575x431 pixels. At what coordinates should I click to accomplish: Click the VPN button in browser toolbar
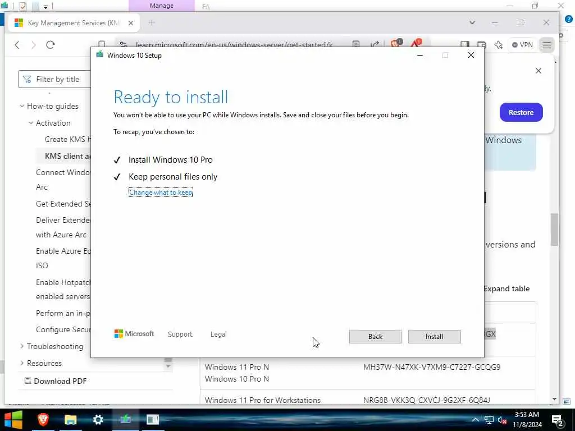522,45
